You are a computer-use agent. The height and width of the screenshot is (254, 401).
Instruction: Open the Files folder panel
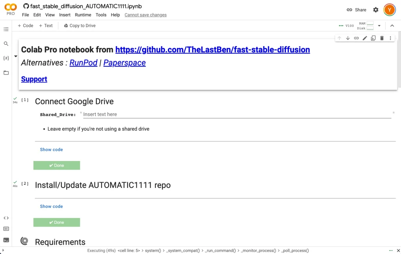[6, 73]
